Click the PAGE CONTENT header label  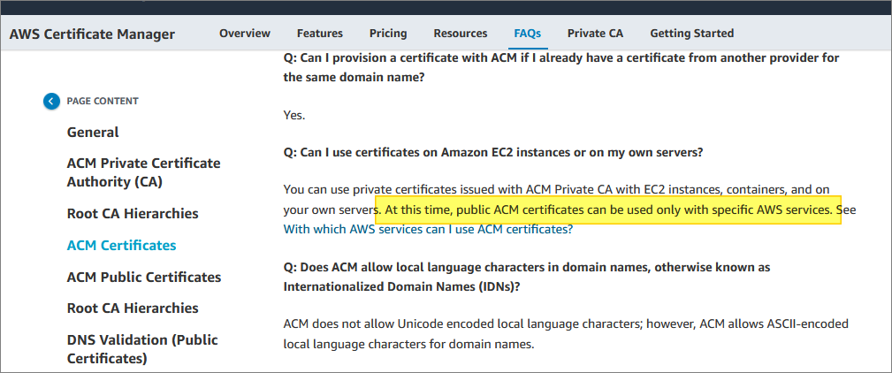coord(103,102)
